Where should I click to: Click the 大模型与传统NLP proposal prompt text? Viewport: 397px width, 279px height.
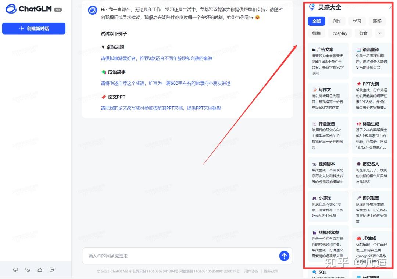[x=328, y=139]
